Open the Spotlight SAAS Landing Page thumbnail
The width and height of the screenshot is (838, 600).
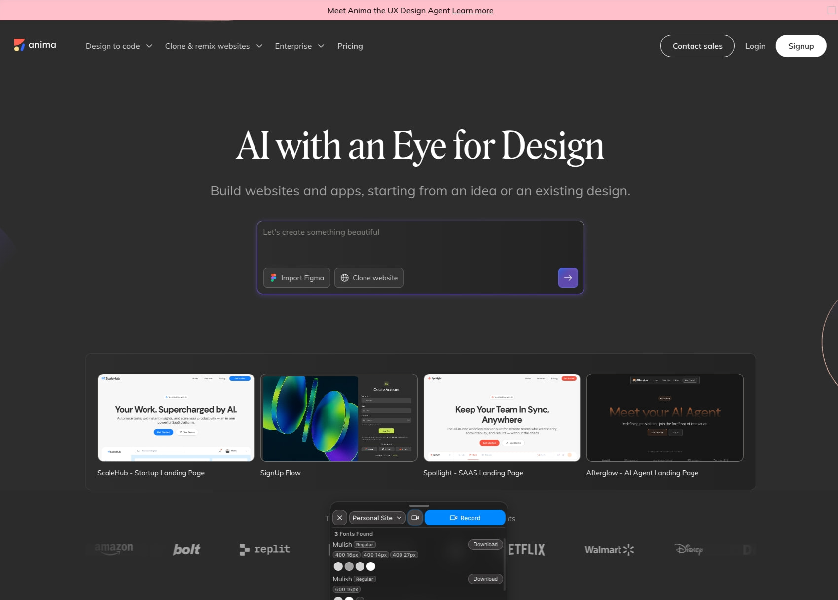502,417
